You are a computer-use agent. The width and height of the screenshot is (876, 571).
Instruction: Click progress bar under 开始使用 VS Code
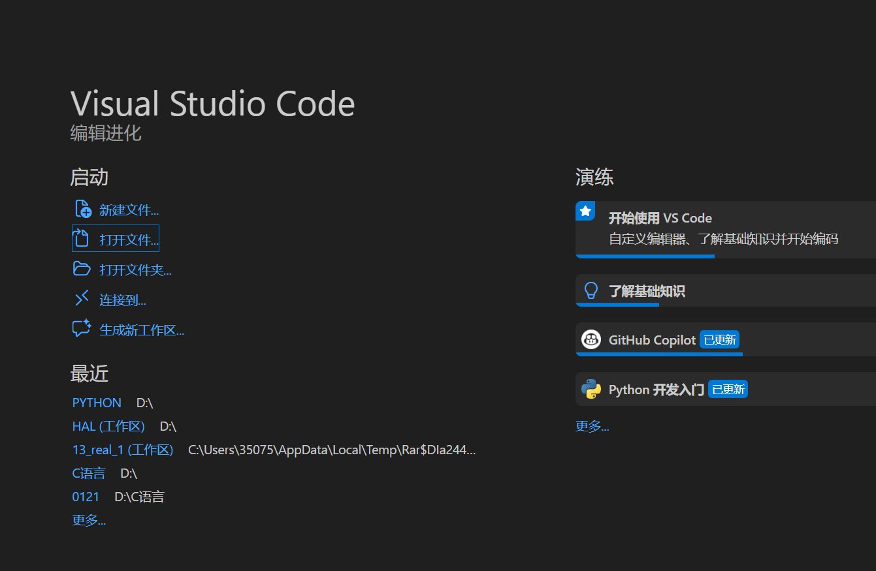coord(645,256)
